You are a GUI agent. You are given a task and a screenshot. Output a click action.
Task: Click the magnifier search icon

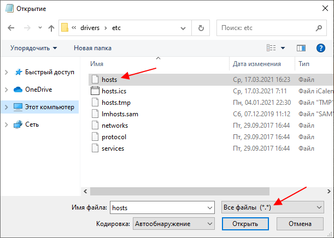(319, 28)
